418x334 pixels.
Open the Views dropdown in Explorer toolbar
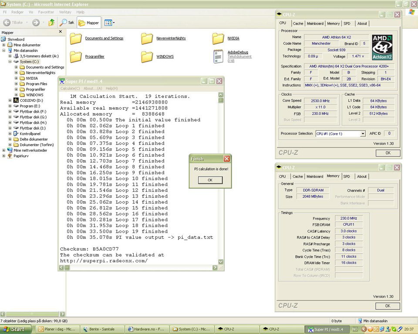pos(109,23)
